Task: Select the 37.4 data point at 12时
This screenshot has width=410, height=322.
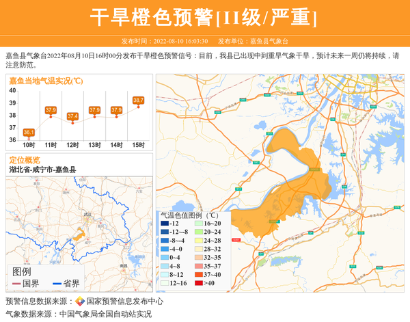Action: (72, 117)
